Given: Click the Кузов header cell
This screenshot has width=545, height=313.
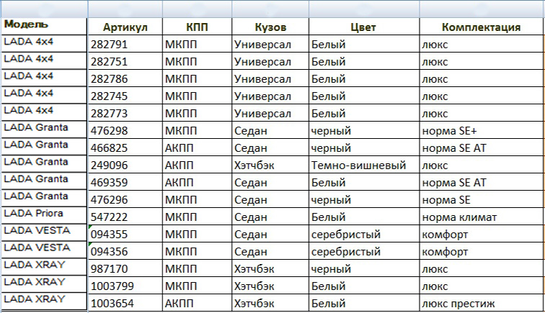Looking at the screenshot, I should (x=270, y=27).
